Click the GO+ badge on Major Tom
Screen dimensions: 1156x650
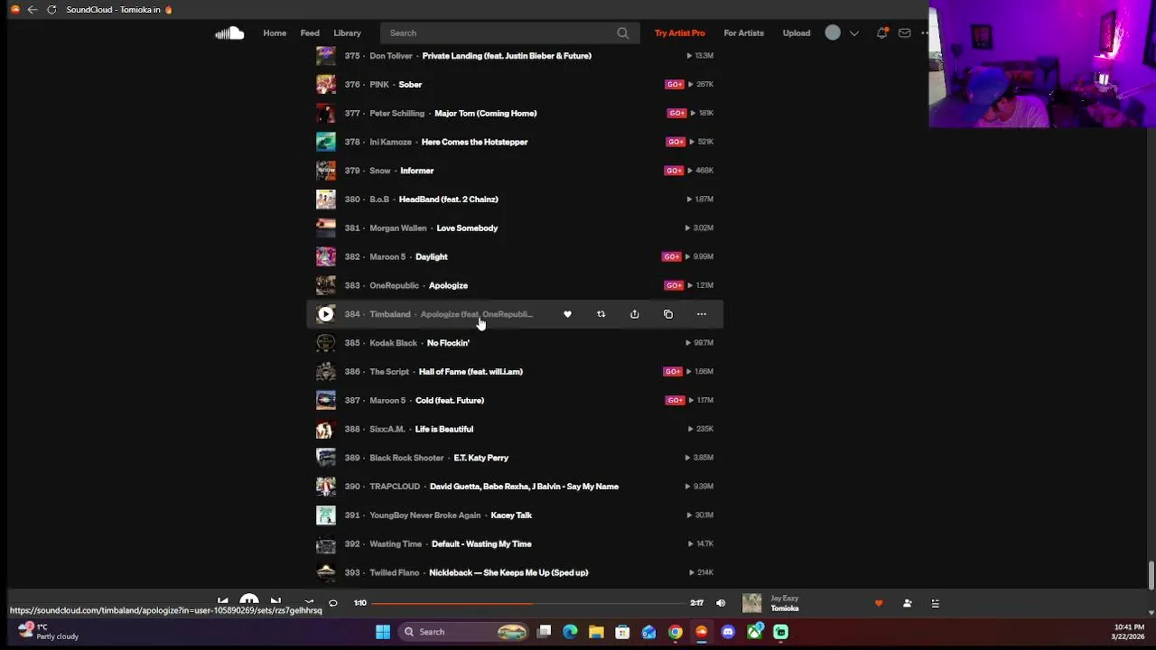point(676,113)
